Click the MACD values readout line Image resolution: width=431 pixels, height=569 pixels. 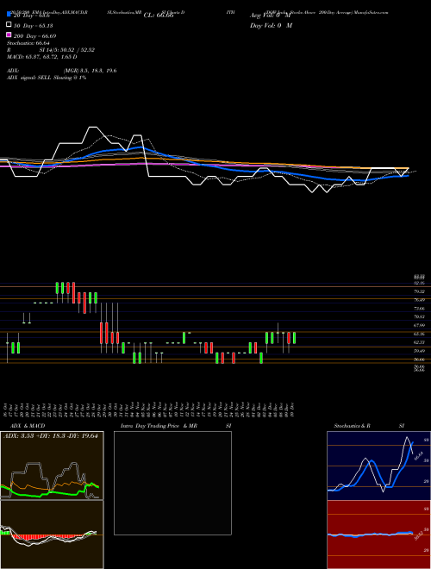pyautogui.click(x=41, y=57)
